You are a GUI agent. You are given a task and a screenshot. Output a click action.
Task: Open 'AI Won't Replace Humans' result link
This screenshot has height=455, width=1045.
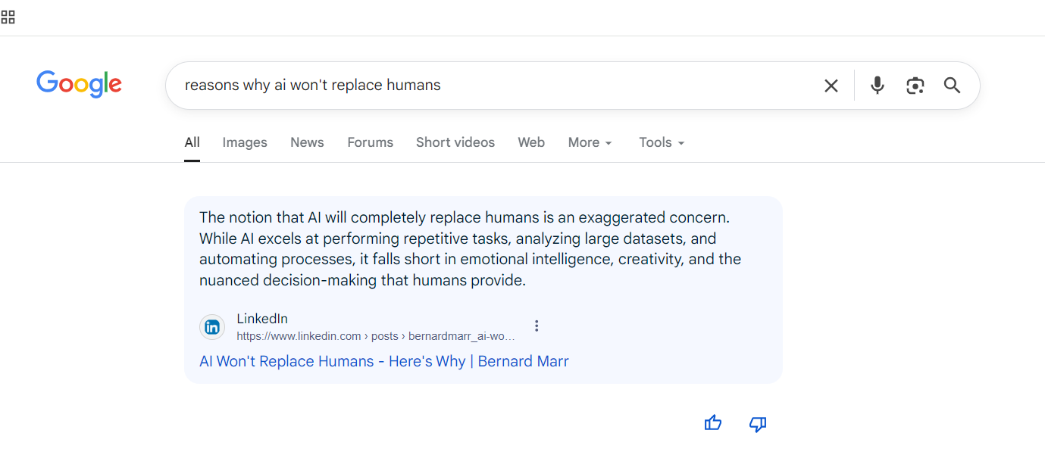(383, 361)
